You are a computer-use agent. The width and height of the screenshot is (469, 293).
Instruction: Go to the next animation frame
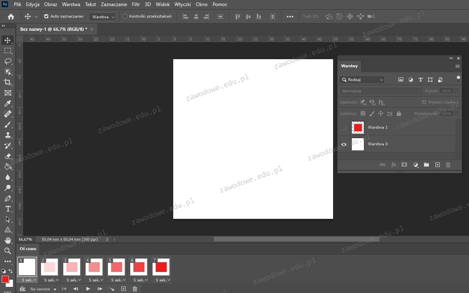pos(100,289)
